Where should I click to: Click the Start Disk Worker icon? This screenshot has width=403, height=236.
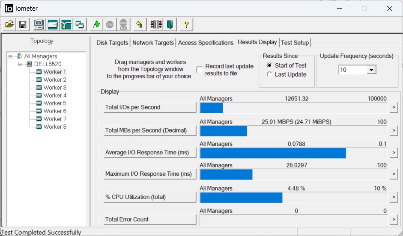tap(53, 24)
